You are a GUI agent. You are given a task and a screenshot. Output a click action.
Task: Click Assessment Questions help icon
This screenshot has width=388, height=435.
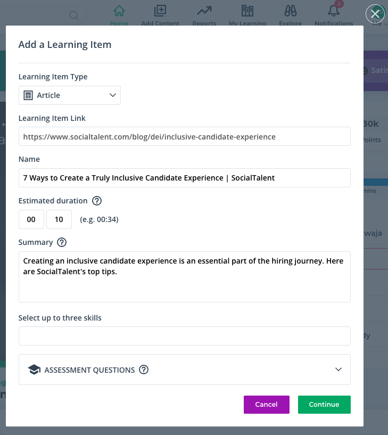144,370
